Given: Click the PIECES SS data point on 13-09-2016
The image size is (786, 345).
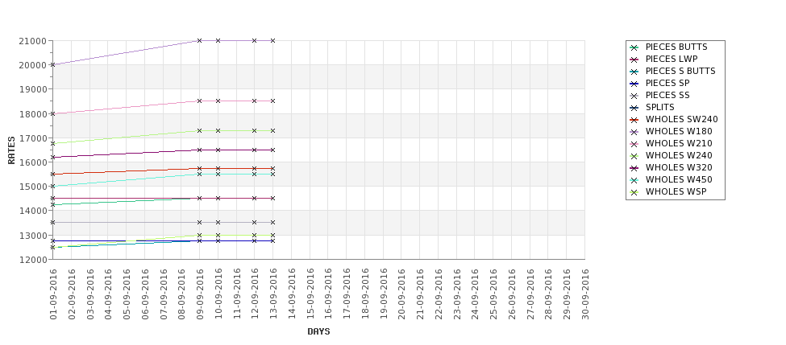Looking at the screenshot, I should click(272, 223).
